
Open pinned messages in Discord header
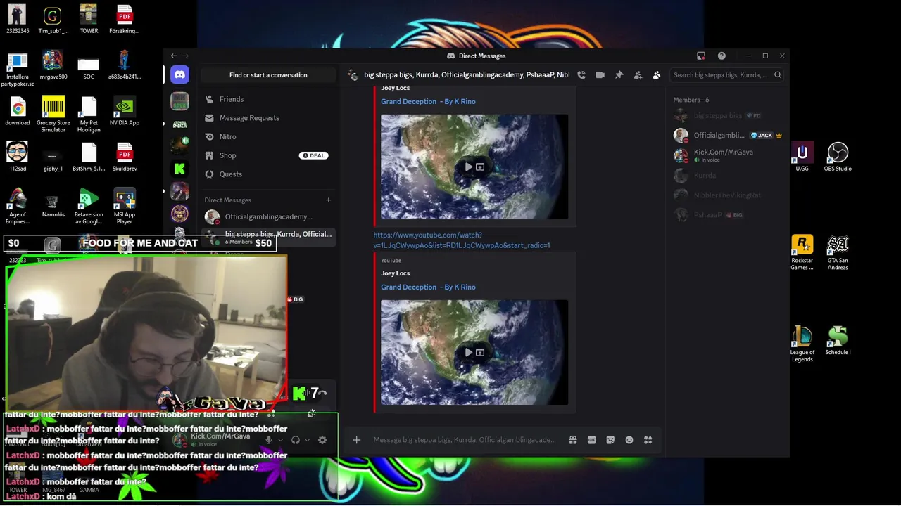coord(619,75)
